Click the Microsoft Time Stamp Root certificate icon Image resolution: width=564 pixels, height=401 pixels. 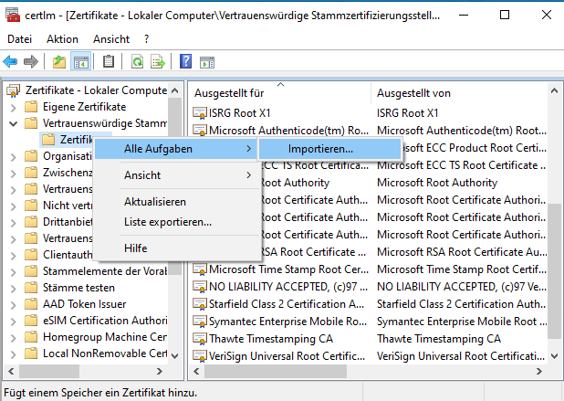click(x=200, y=269)
